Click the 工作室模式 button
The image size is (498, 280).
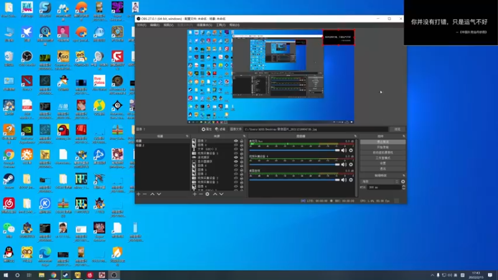(383, 158)
